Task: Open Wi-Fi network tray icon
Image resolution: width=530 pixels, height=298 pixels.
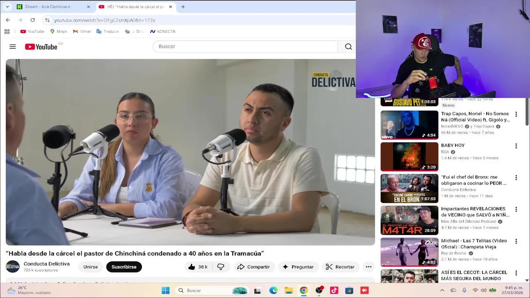Action: (x=475, y=291)
